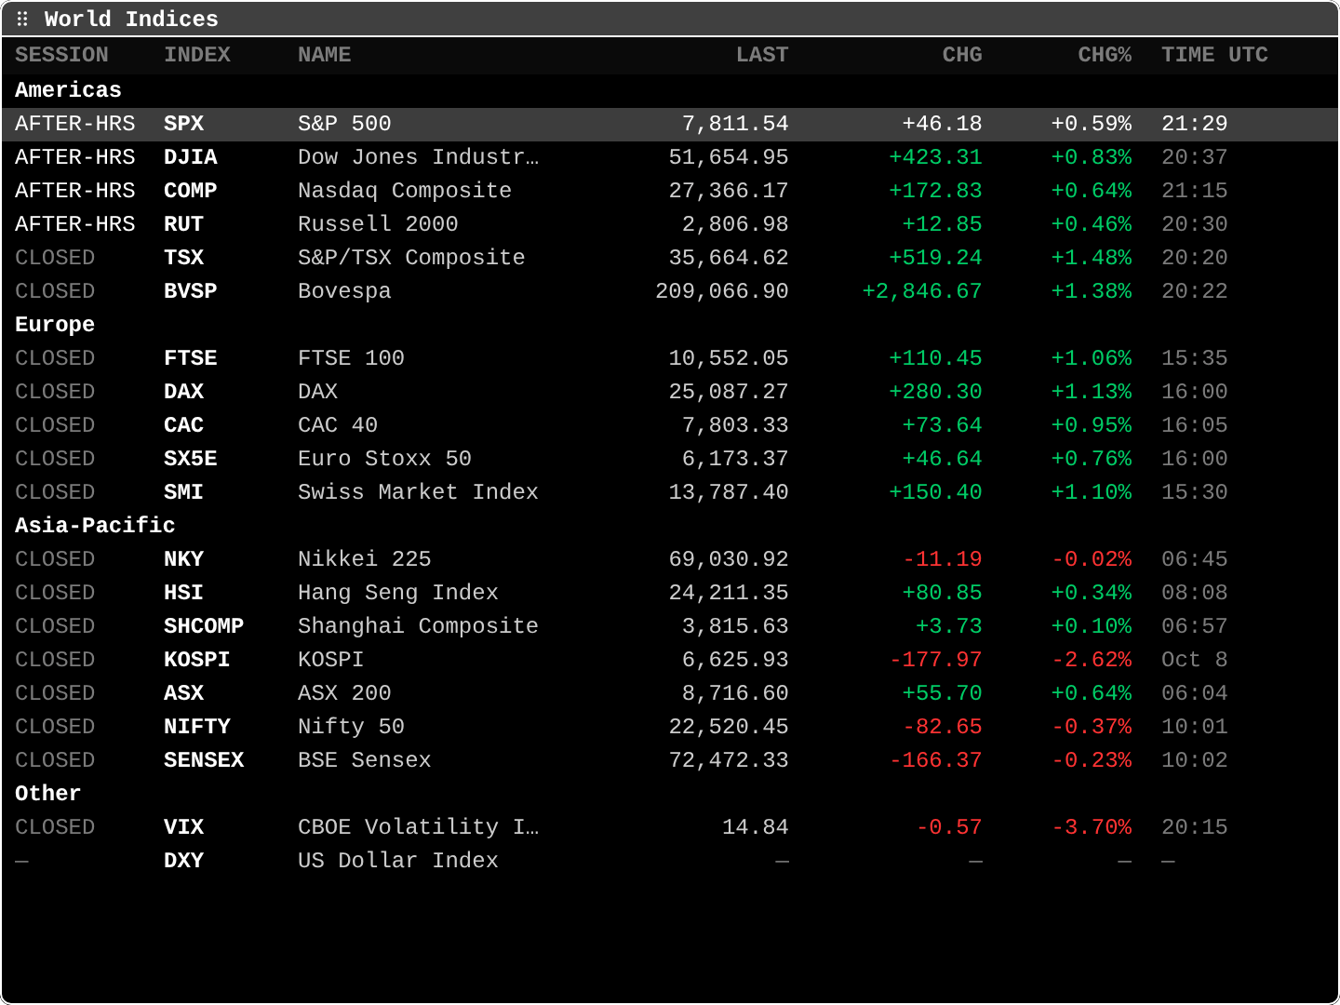Open the SENSEX ticker
The image size is (1340, 1005).
[x=204, y=760]
